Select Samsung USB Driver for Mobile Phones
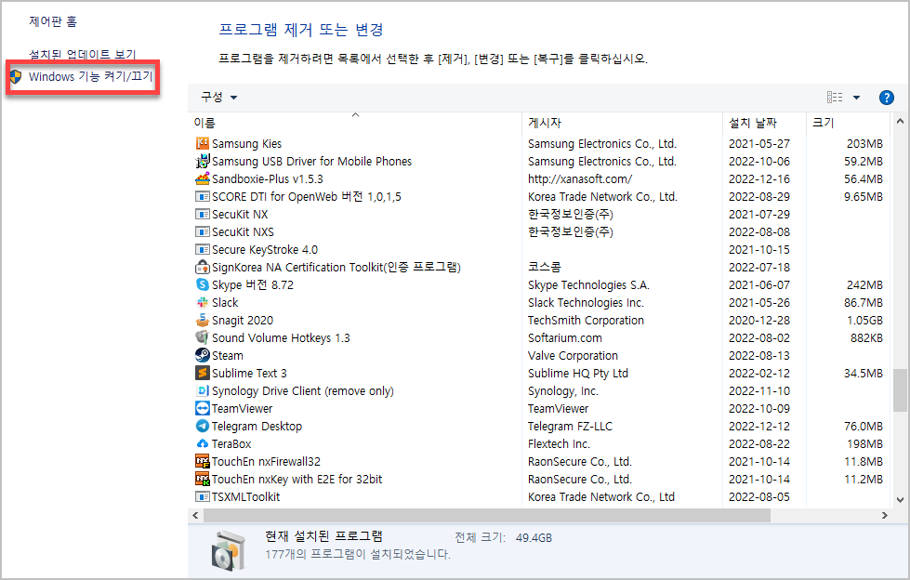The width and height of the screenshot is (910, 580). [311, 161]
